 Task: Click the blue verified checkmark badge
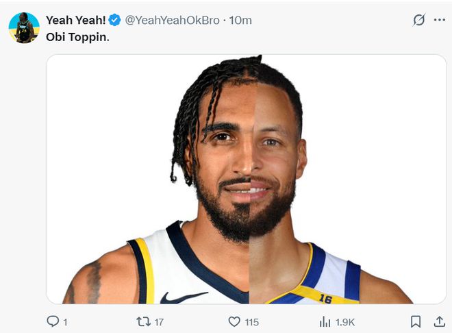[x=114, y=20]
